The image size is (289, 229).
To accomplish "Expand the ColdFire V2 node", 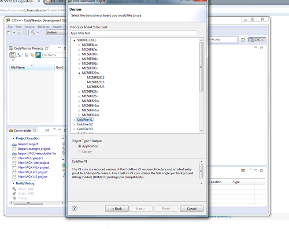I will (74, 125).
